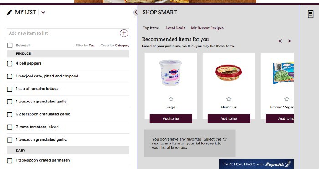Star the Frozen Vegetables item

(287, 99)
